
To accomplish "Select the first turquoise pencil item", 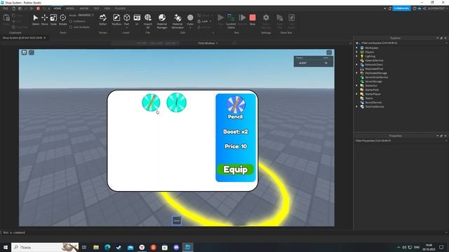I will click(151, 102).
